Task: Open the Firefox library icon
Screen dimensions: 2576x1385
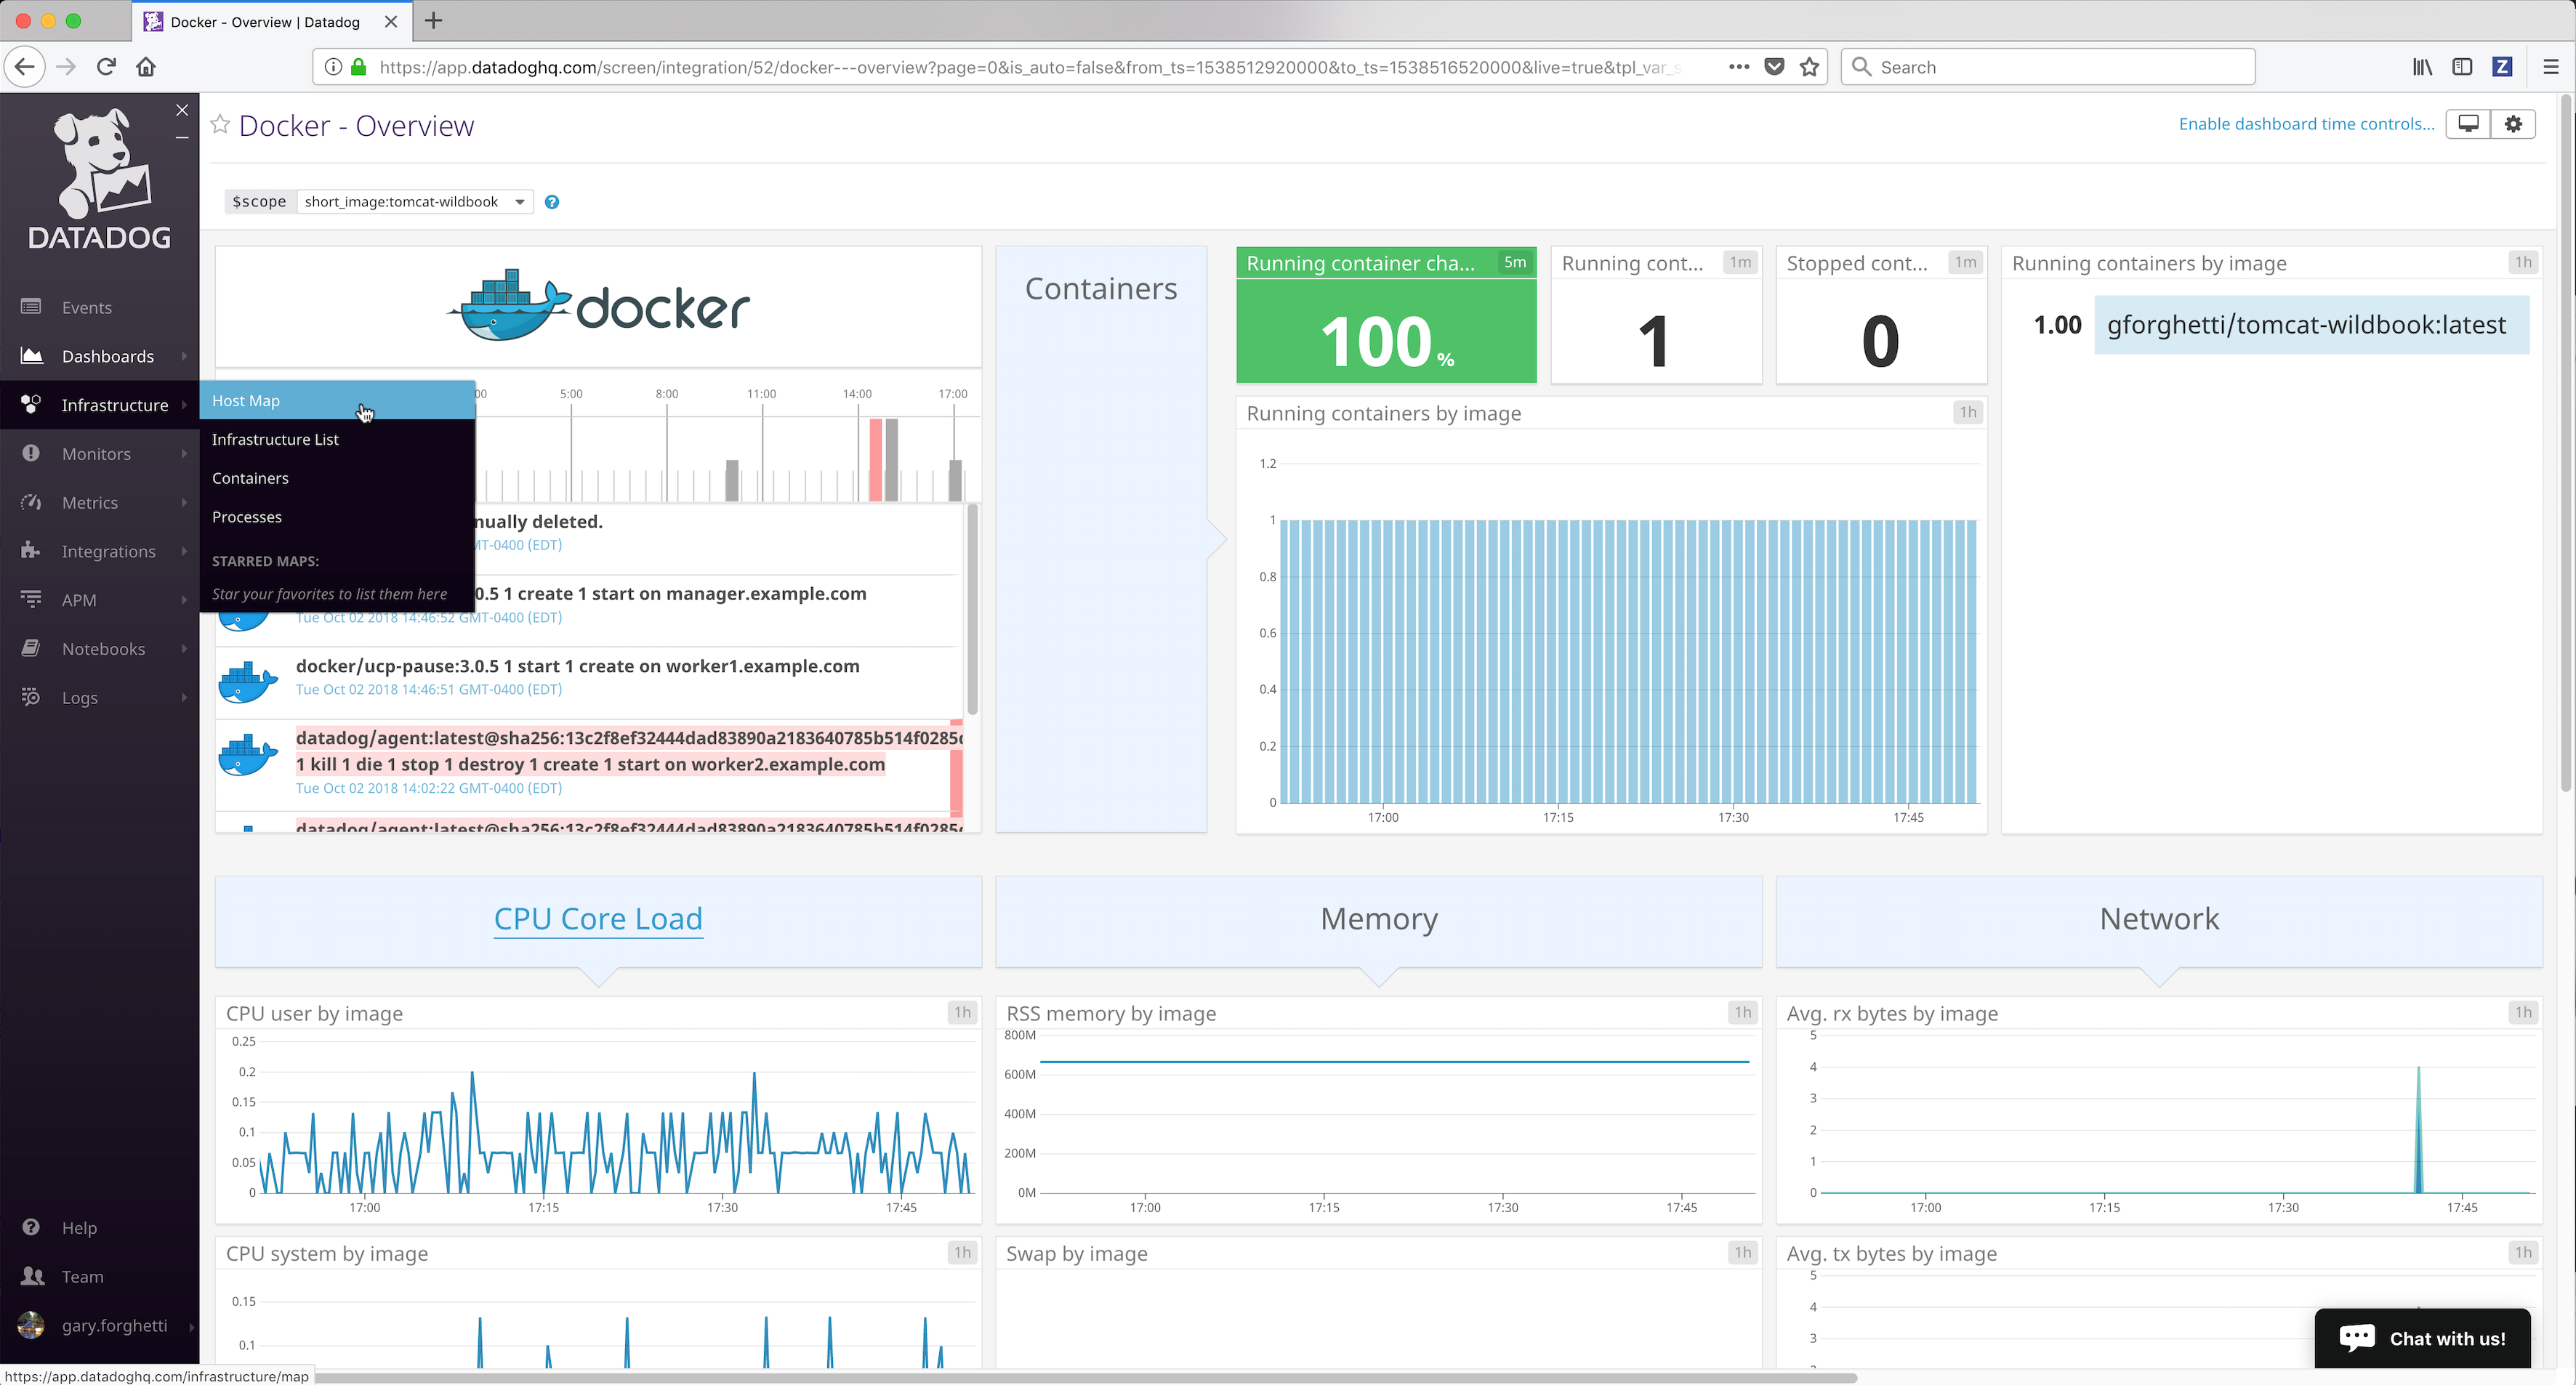Action: [x=2422, y=67]
